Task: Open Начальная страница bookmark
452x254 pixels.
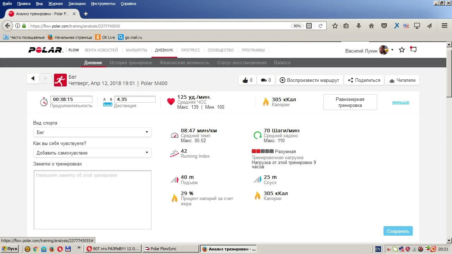Action: [70, 37]
